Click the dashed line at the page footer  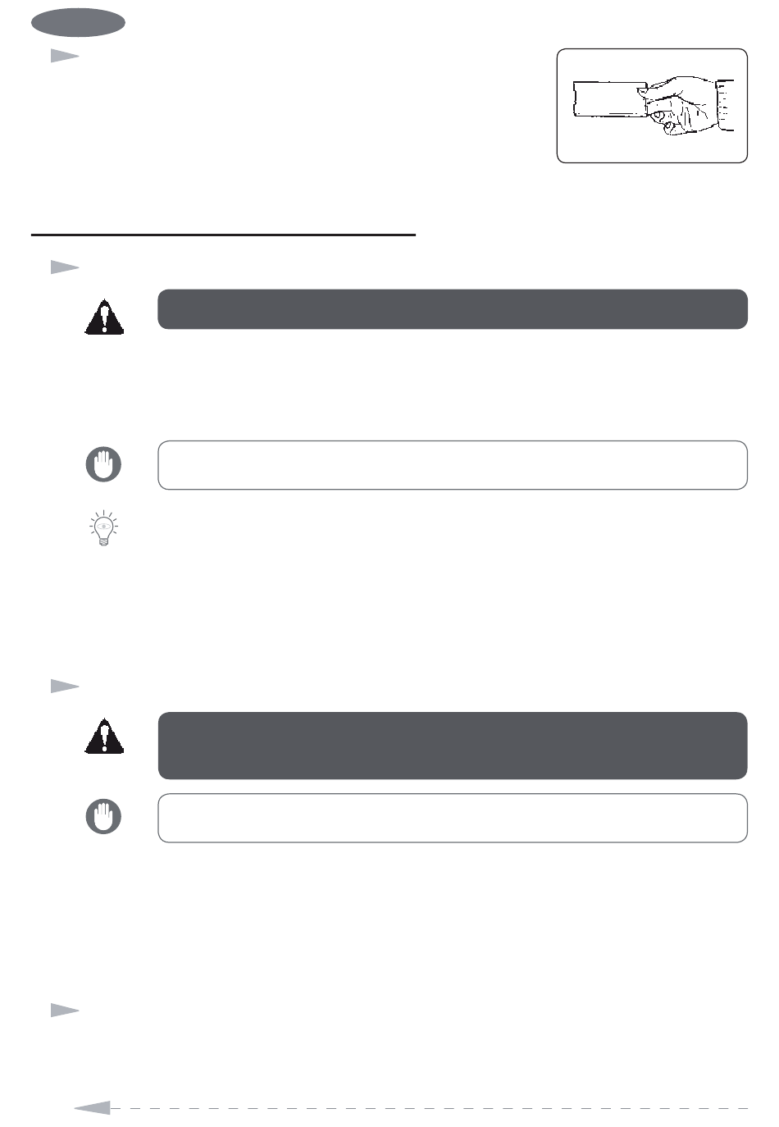429,1108
